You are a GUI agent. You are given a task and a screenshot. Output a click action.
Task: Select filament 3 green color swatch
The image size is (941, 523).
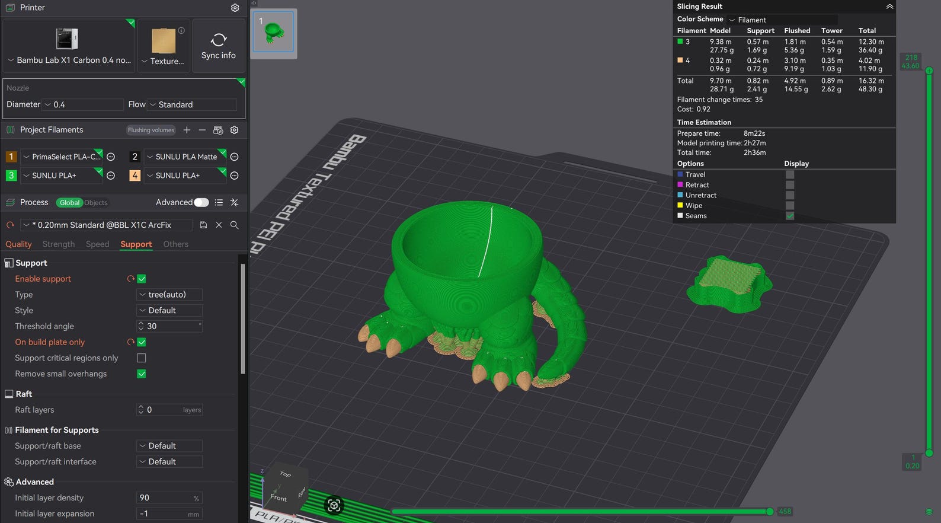(11, 176)
